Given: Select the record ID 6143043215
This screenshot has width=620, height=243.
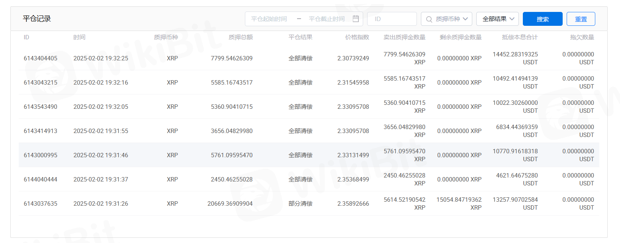Looking at the screenshot, I should pyautogui.click(x=41, y=83).
